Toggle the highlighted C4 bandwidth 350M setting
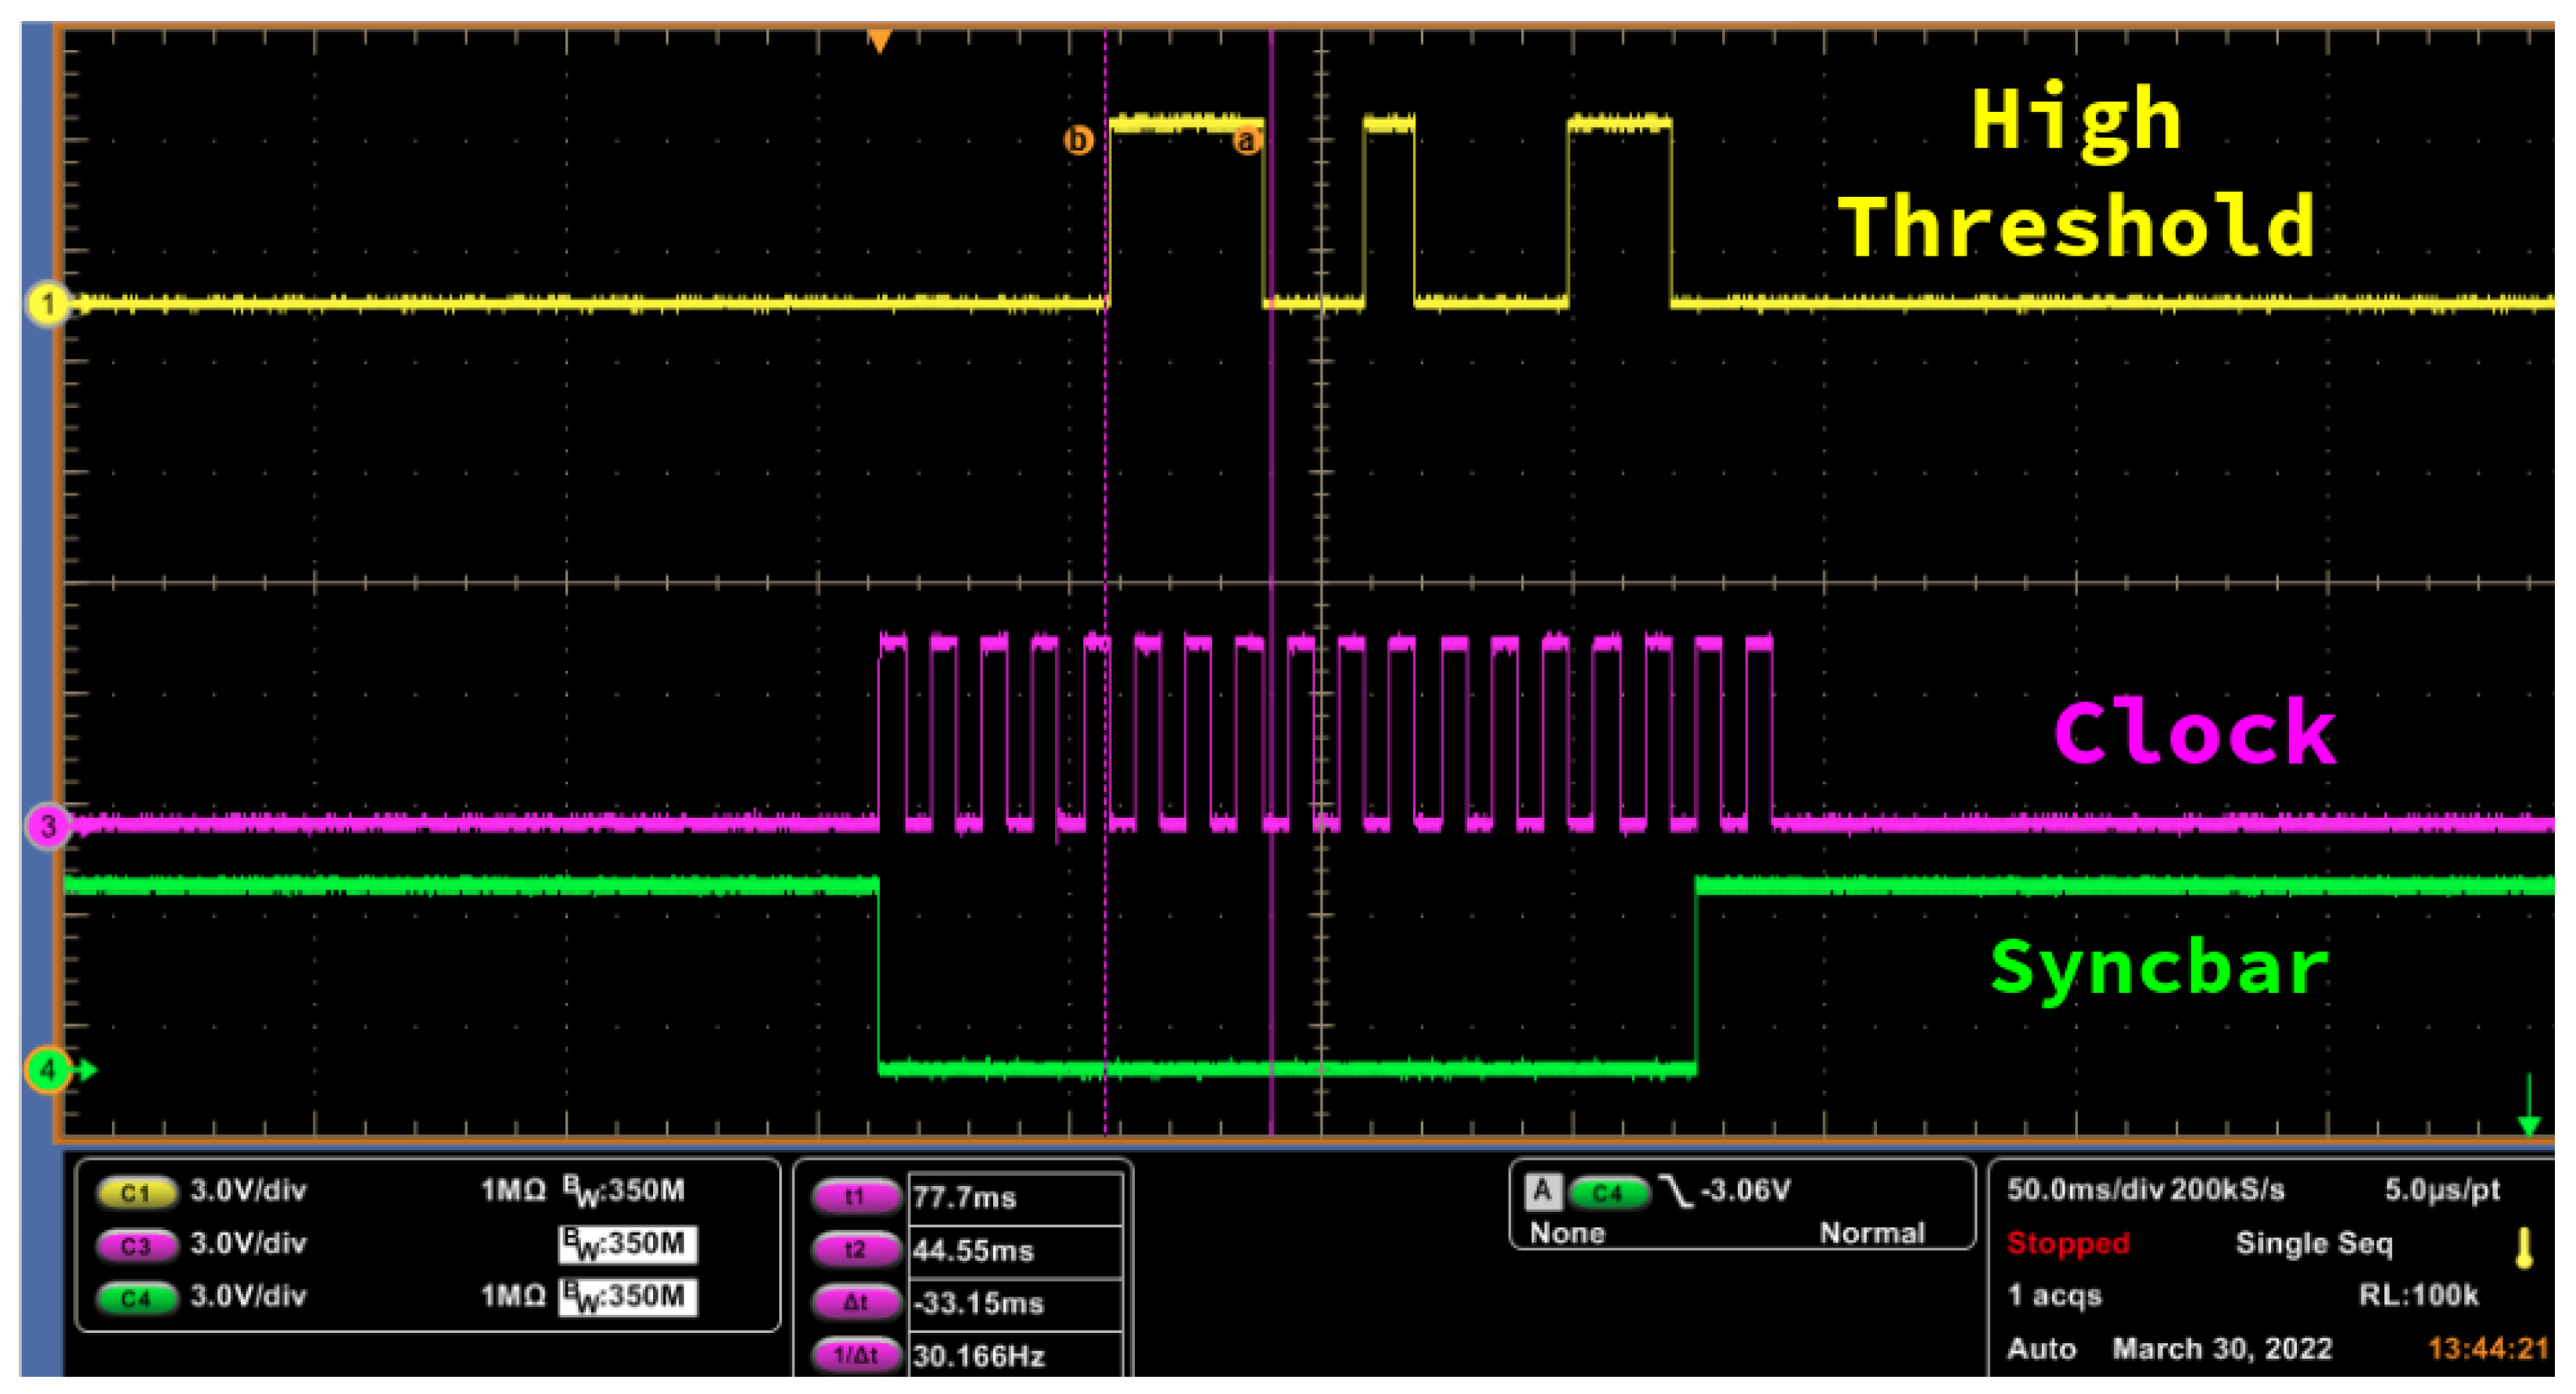2576x1394 pixels. pos(627,1299)
